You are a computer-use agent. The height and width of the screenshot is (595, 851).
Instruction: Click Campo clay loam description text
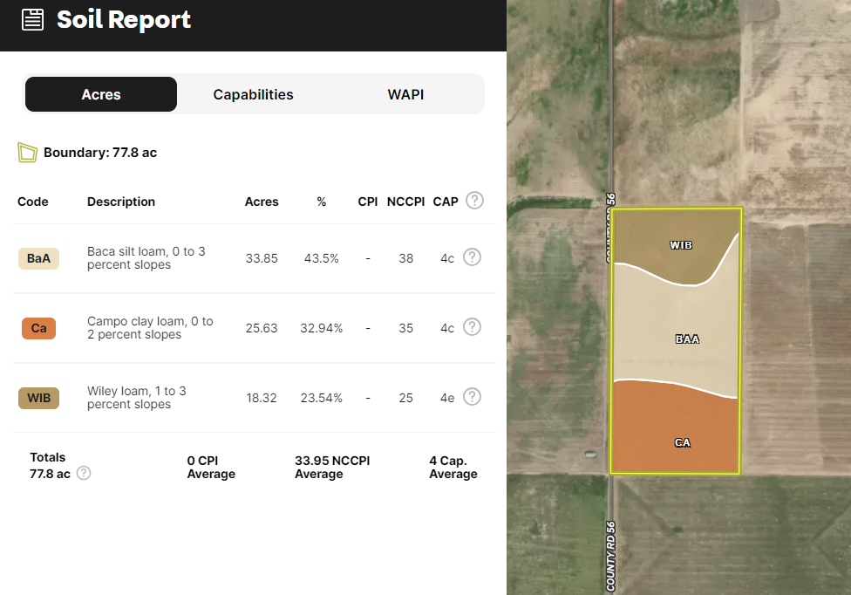coord(150,328)
